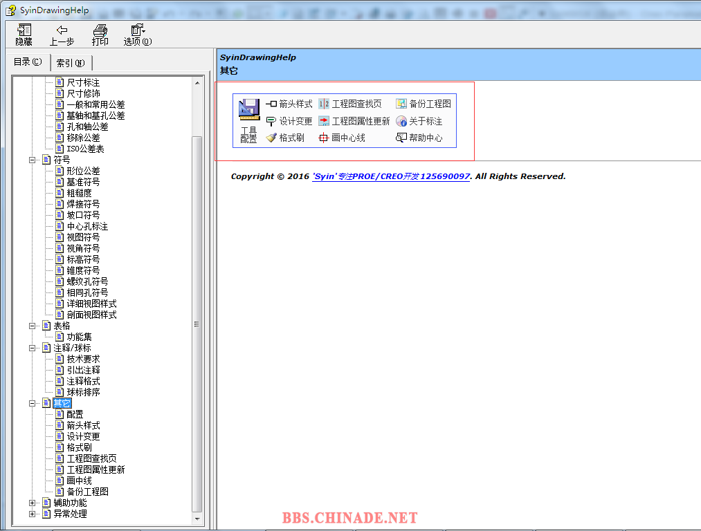Click the 设计变更 icon in the panel
This screenshot has height=531, width=701.
pos(271,121)
